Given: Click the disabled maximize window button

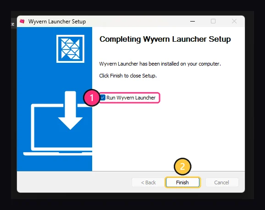Looking at the screenshot, I should 213,21.
